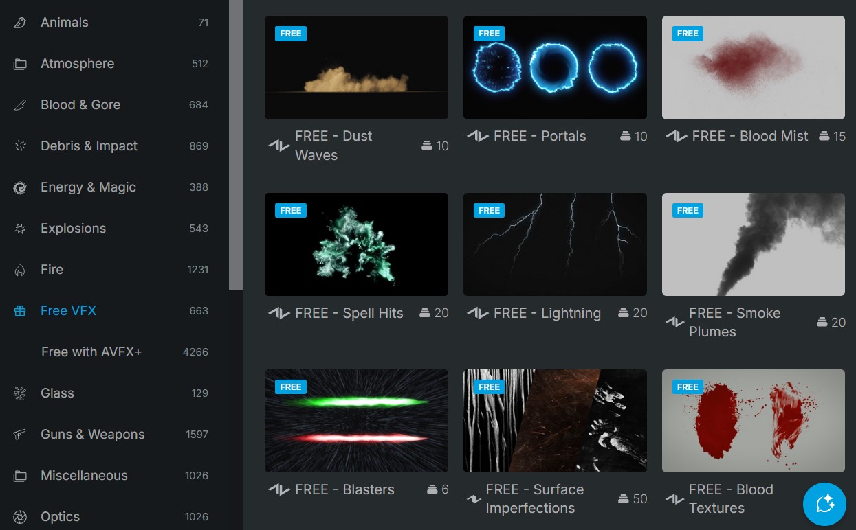Viewport: 856px width, 530px height.
Task: Click the stack icon next to Blasters count
Action: coord(432,489)
